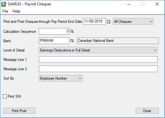
Task: Close the window with the X icon
Action: (157, 4)
